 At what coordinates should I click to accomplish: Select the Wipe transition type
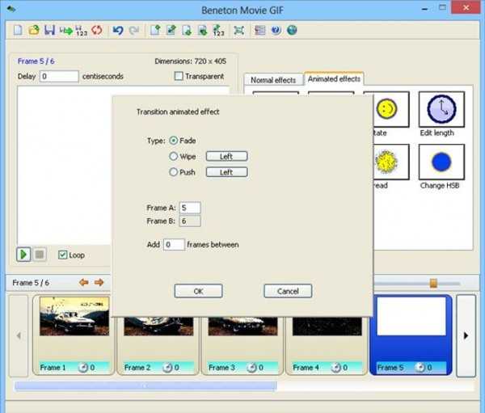pyautogui.click(x=174, y=156)
